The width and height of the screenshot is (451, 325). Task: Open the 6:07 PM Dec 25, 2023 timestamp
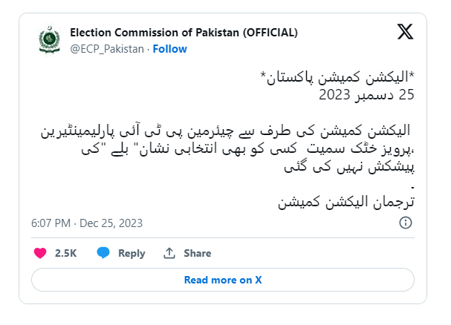tap(87, 223)
